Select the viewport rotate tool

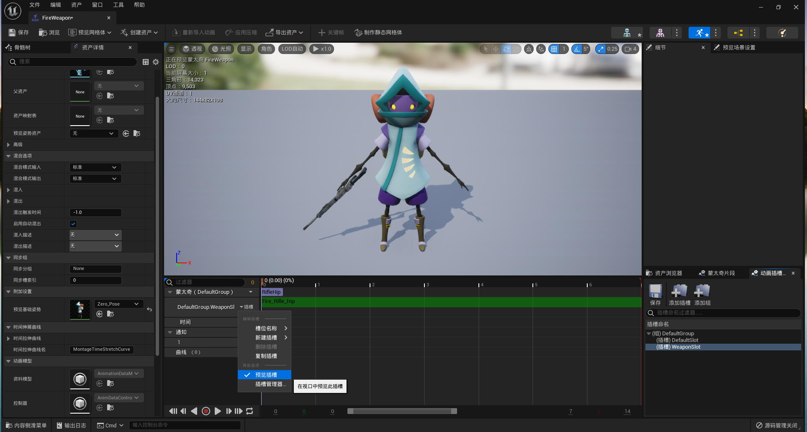tap(506, 49)
